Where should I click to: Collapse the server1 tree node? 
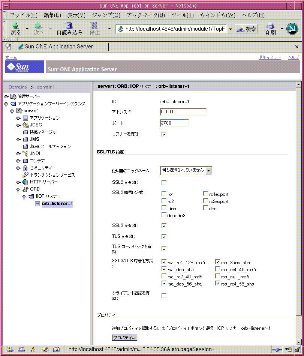[12, 111]
